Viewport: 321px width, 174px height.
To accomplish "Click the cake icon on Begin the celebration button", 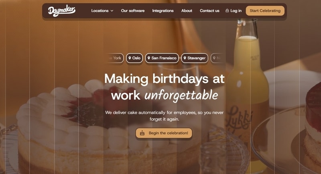I will (142, 133).
